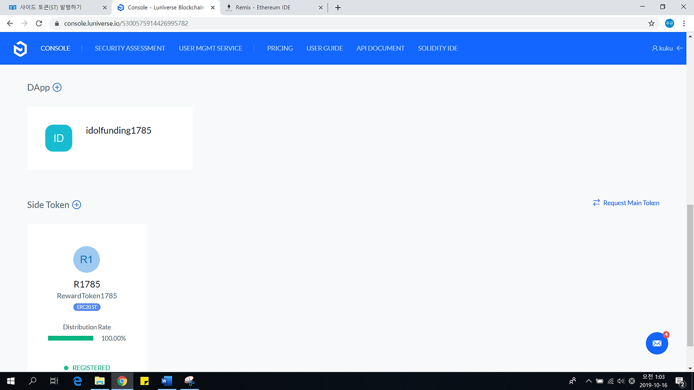Click the ID icon of idolfunding1785
This screenshot has height=390, width=694.
click(59, 138)
